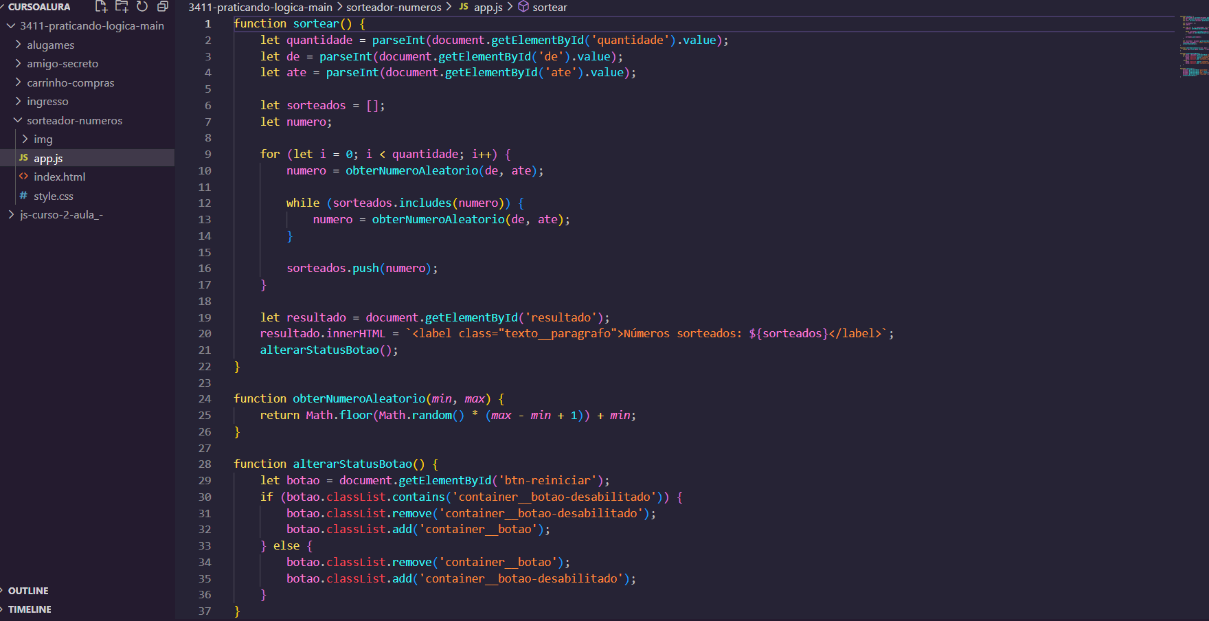
Task: Click line number 28 in gutter
Action: 205,464
